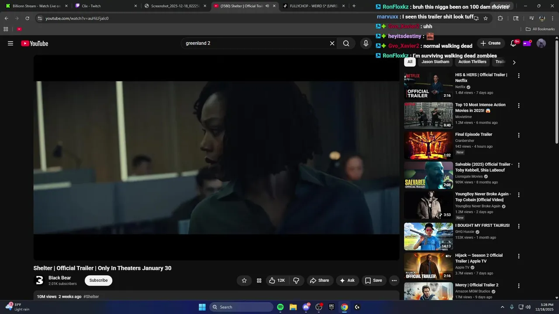
Task: Open options for Hijack Season 2 trailer
Action: [519, 256]
